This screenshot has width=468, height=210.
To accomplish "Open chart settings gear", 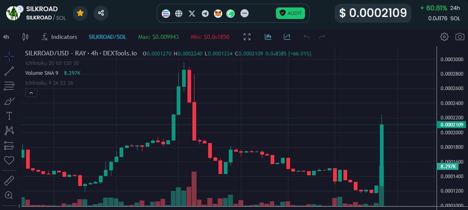I will coord(444,37).
